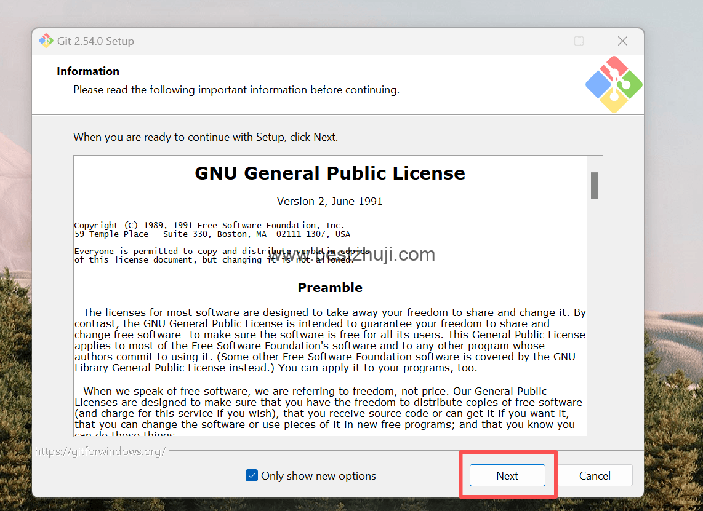Click the 'Please read the following' text
Viewport: 703px width, 511px height.
coord(236,90)
